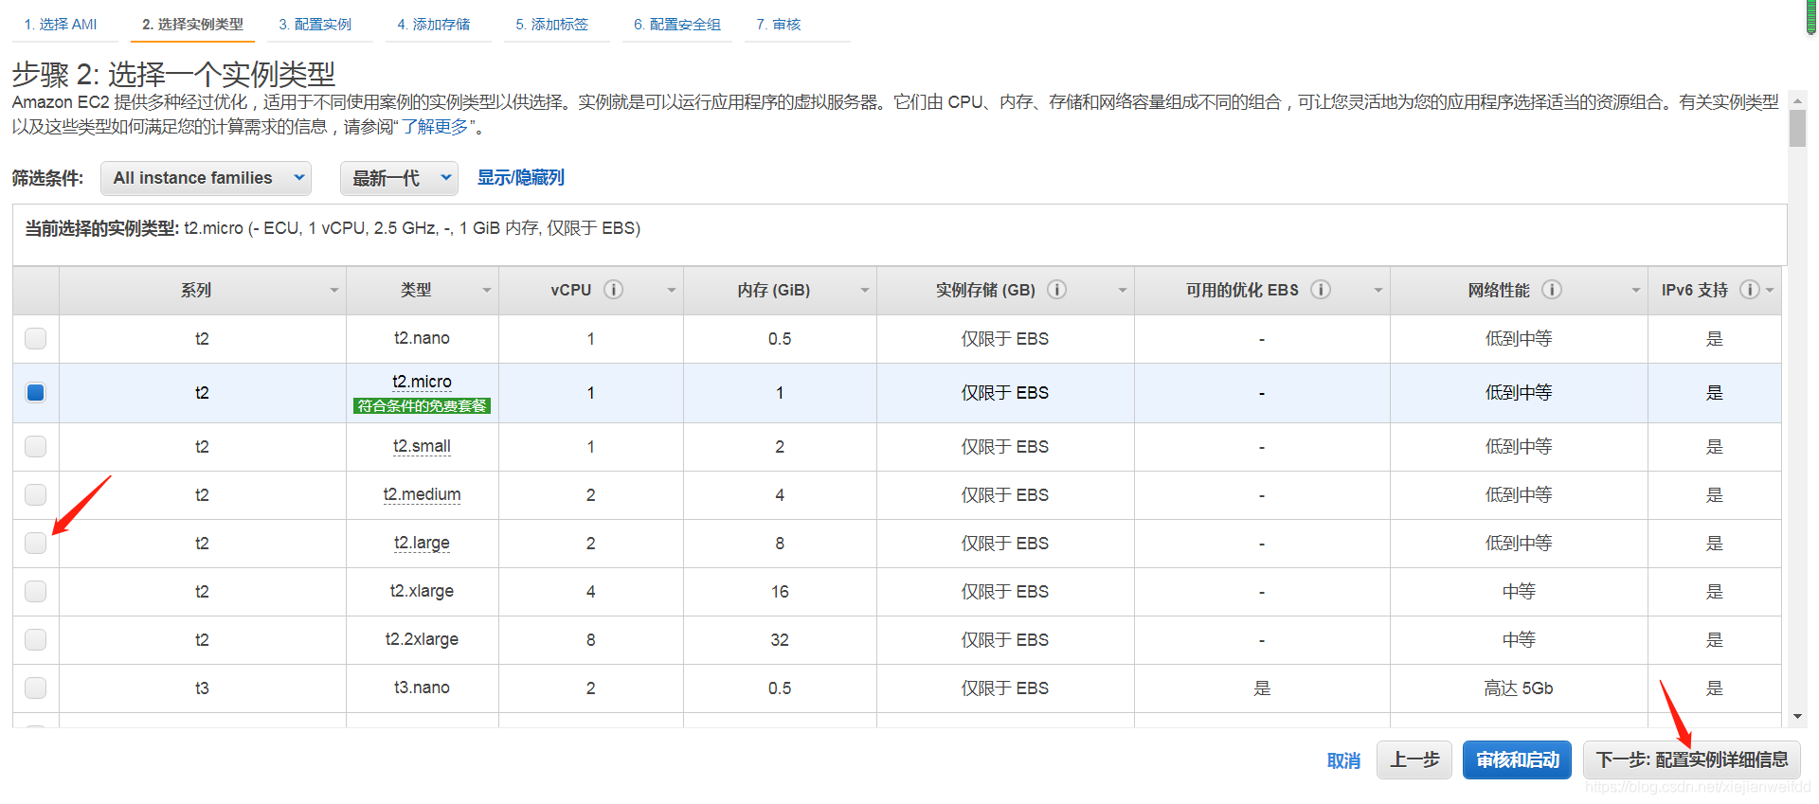Go to step 1. 选择 AMI tab
The width and height of the screenshot is (1819, 804).
click(62, 25)
